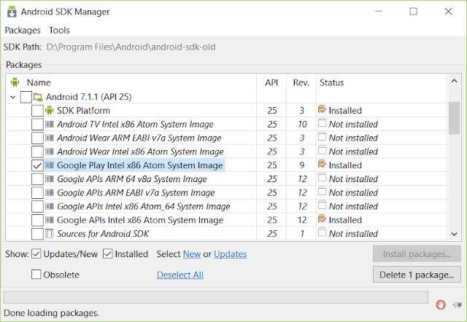This screenshot has height=322, width=467.
Task: Open the Tools menu
Action: point(59,31)
